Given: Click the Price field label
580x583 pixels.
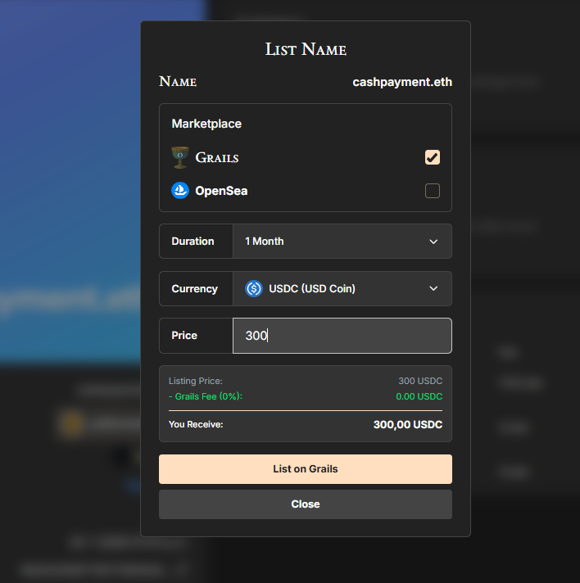Looking at the screenshot, I should [184, 336].
